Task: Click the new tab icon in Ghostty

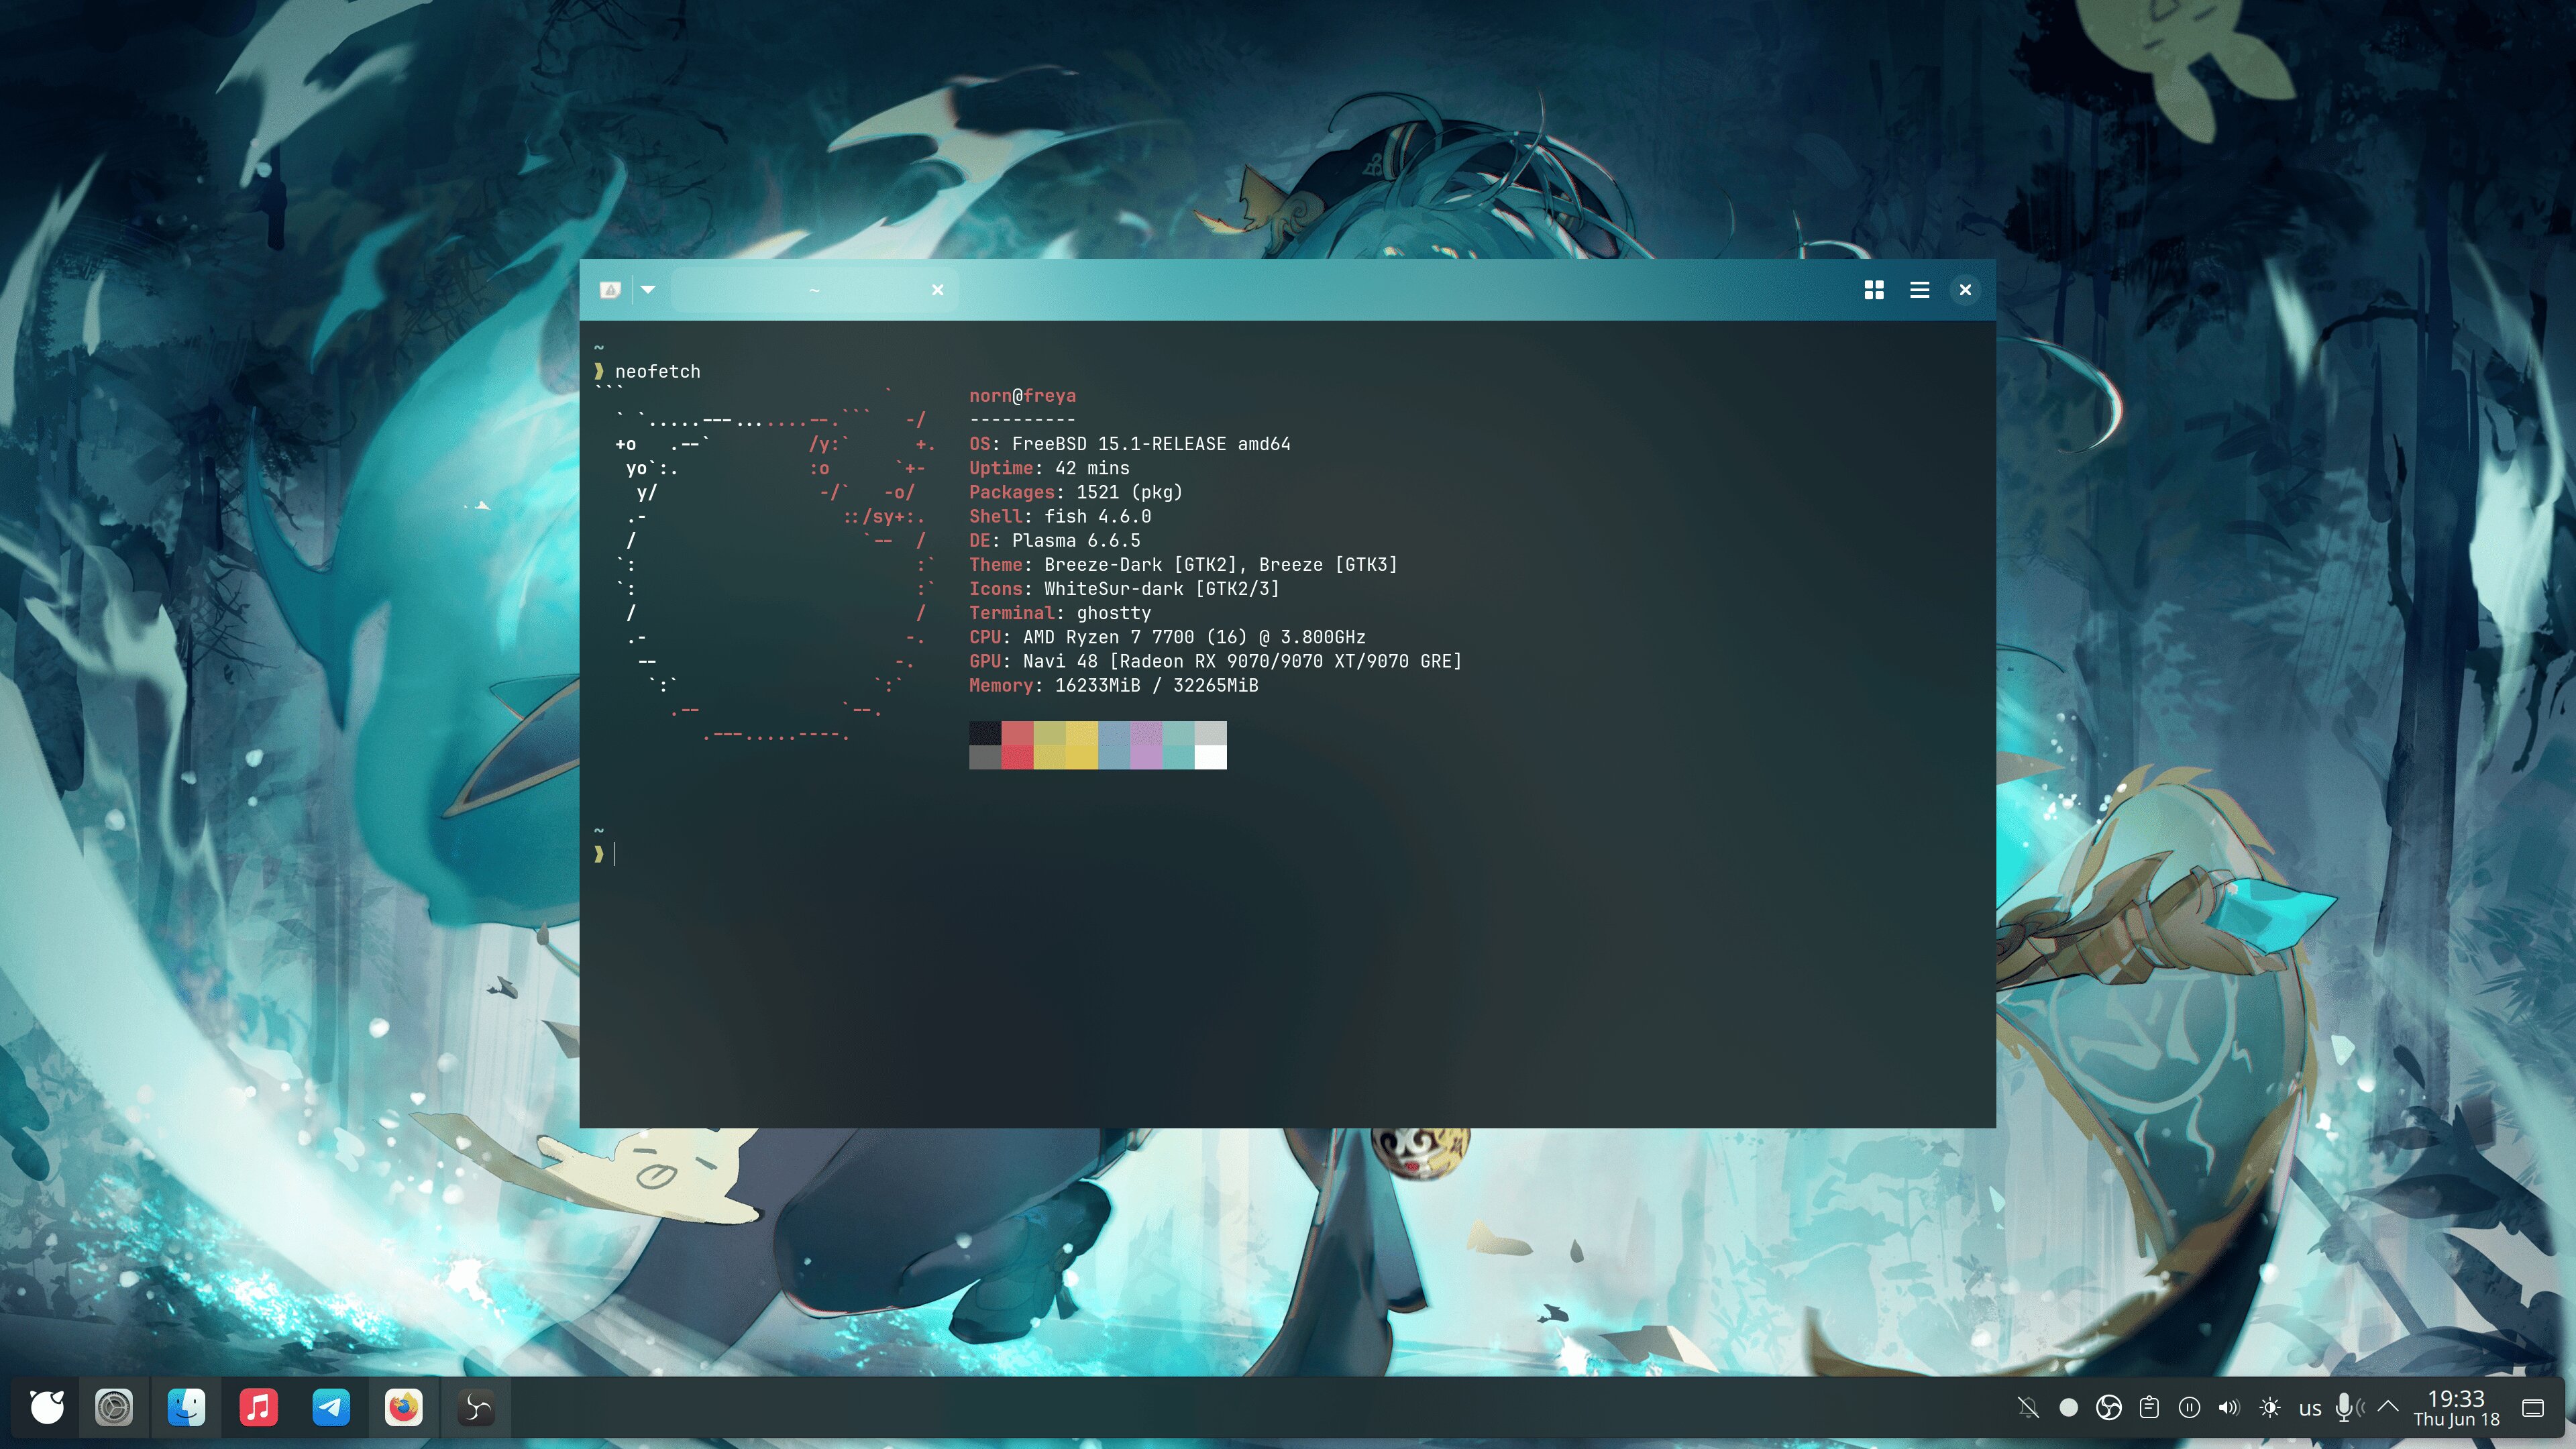Action: [610, 290]
